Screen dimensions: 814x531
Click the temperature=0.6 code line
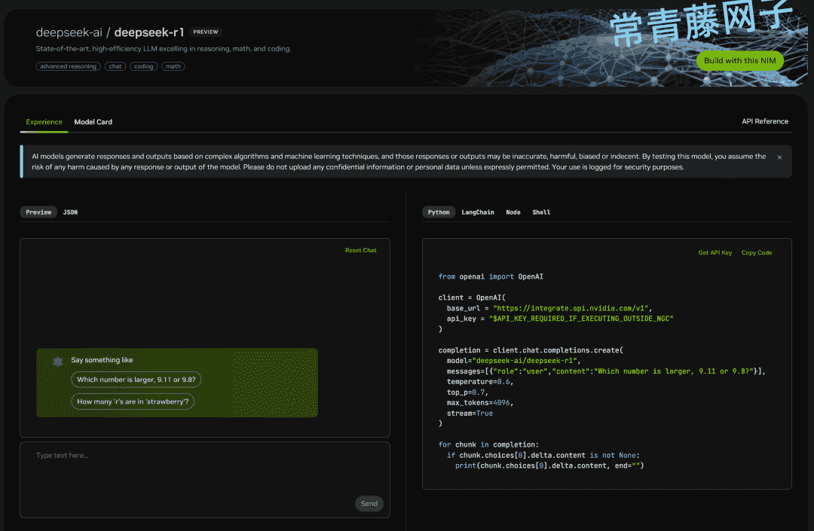point(479,382)
